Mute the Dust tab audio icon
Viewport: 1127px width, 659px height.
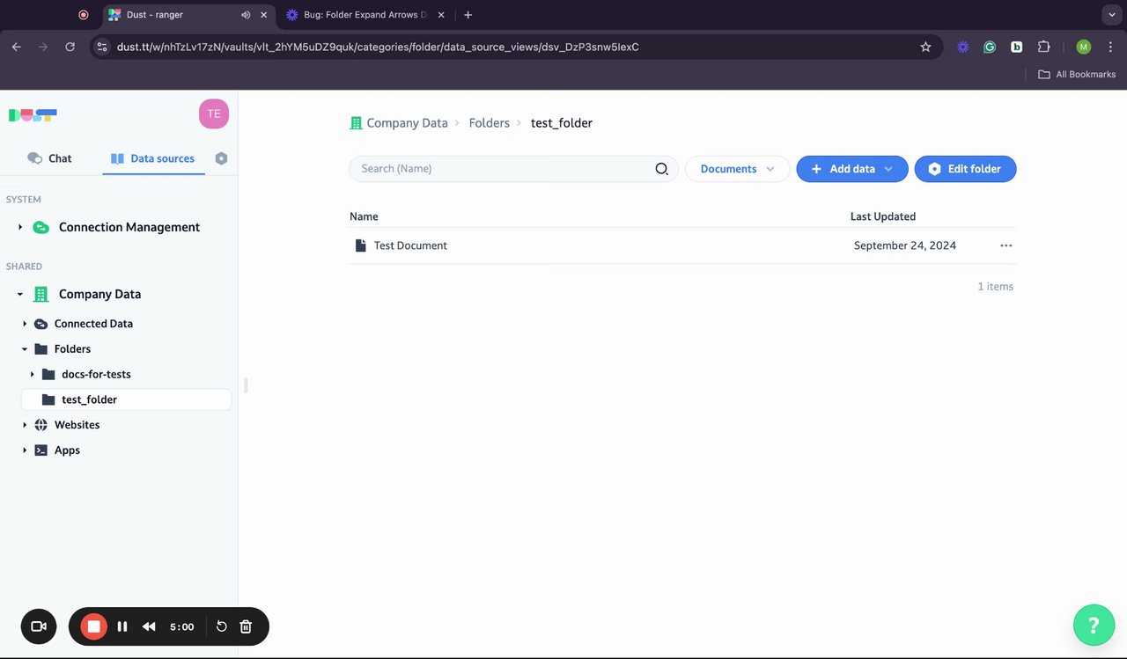pos(245,15)
